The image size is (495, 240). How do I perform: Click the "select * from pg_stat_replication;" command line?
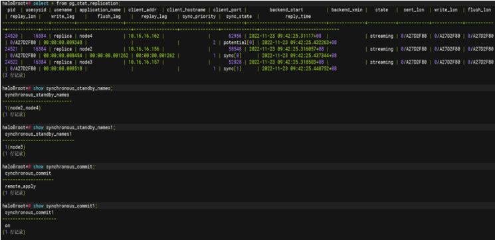[x=61, y=3]
